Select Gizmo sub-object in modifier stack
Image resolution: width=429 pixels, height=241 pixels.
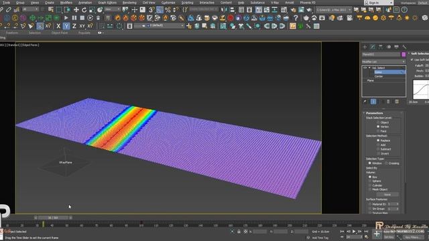coord(390,72)
